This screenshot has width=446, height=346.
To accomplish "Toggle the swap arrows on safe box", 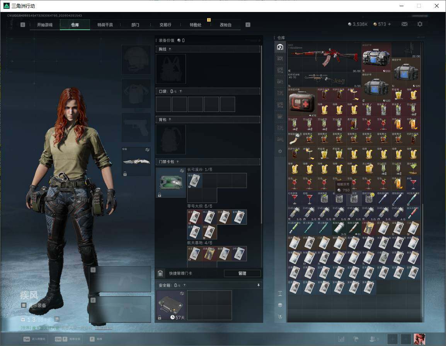I will [x=182, y=293].
